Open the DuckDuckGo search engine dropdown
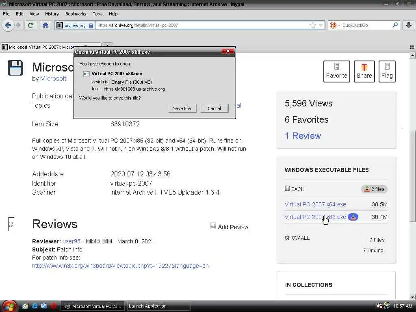 [x=334, y=25]
